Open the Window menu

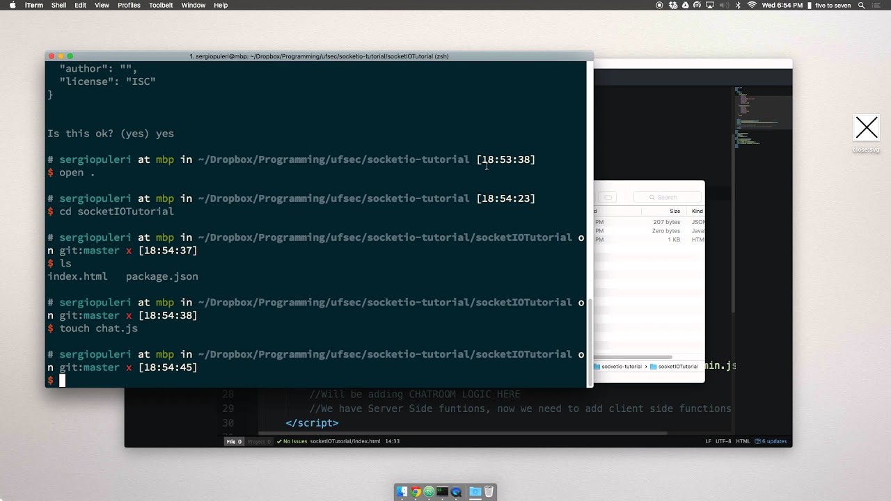point(193,5)
